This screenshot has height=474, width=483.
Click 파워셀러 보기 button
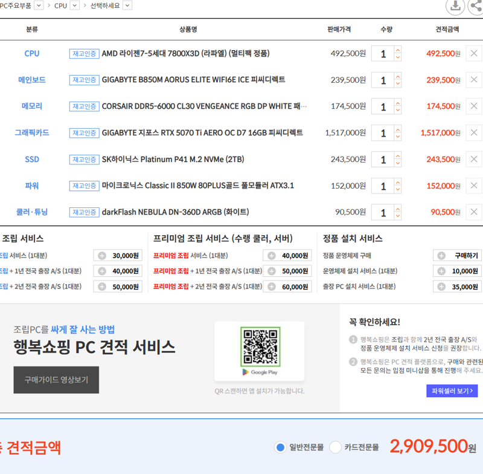[x=452, y=391]
